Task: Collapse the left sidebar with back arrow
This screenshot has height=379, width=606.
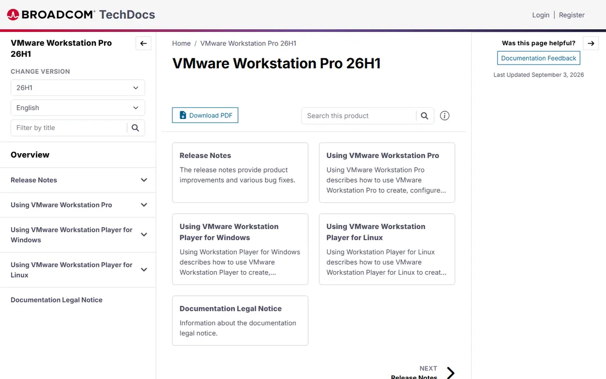Action: click(x=143, y=44)
